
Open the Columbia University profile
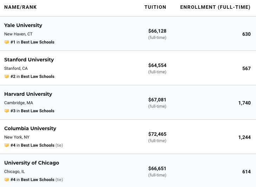30,128
